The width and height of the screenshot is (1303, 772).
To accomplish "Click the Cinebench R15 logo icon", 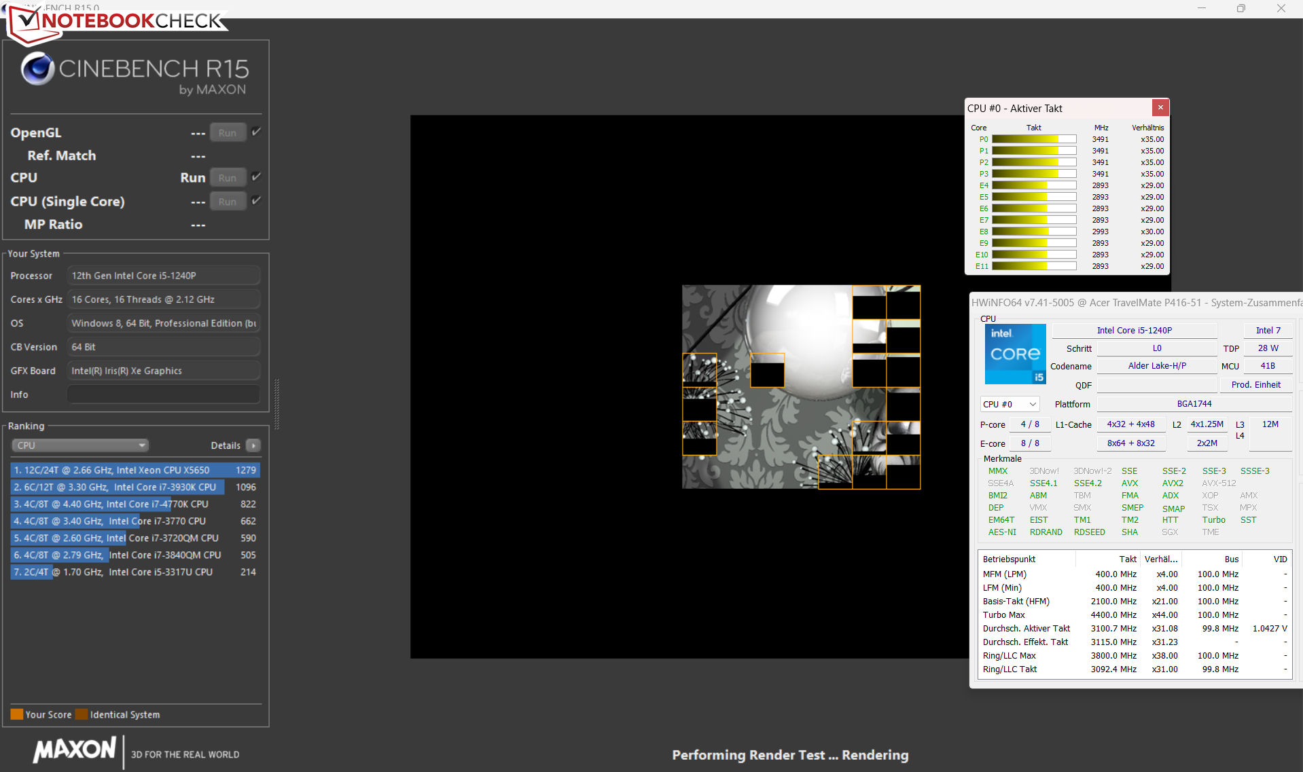I will click(37, 69).
